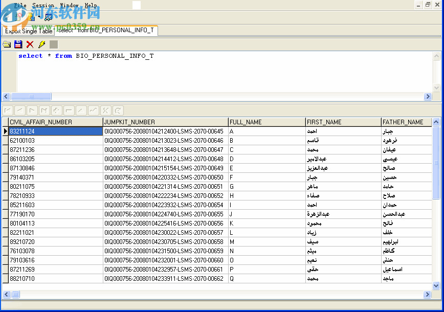Go to previous record navigator button

click(x=20, y=110)
